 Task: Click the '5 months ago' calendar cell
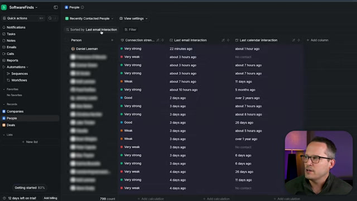(x=245, y=90)
